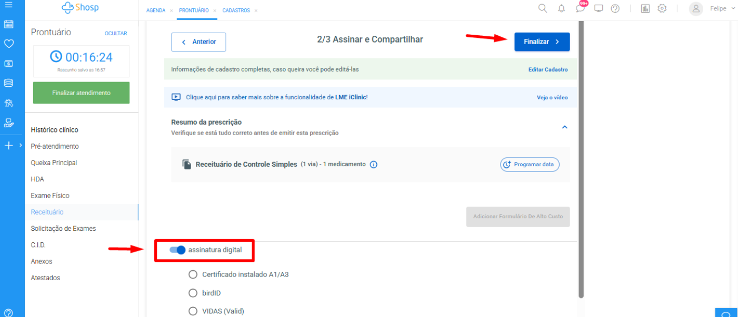Click the calendar icon in left sidebar
Viewport: 738px width, 317px height.
[x=8, y=24]
